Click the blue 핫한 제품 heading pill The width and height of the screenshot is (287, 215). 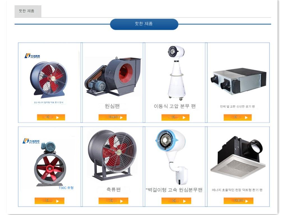[x=144, y=24]
